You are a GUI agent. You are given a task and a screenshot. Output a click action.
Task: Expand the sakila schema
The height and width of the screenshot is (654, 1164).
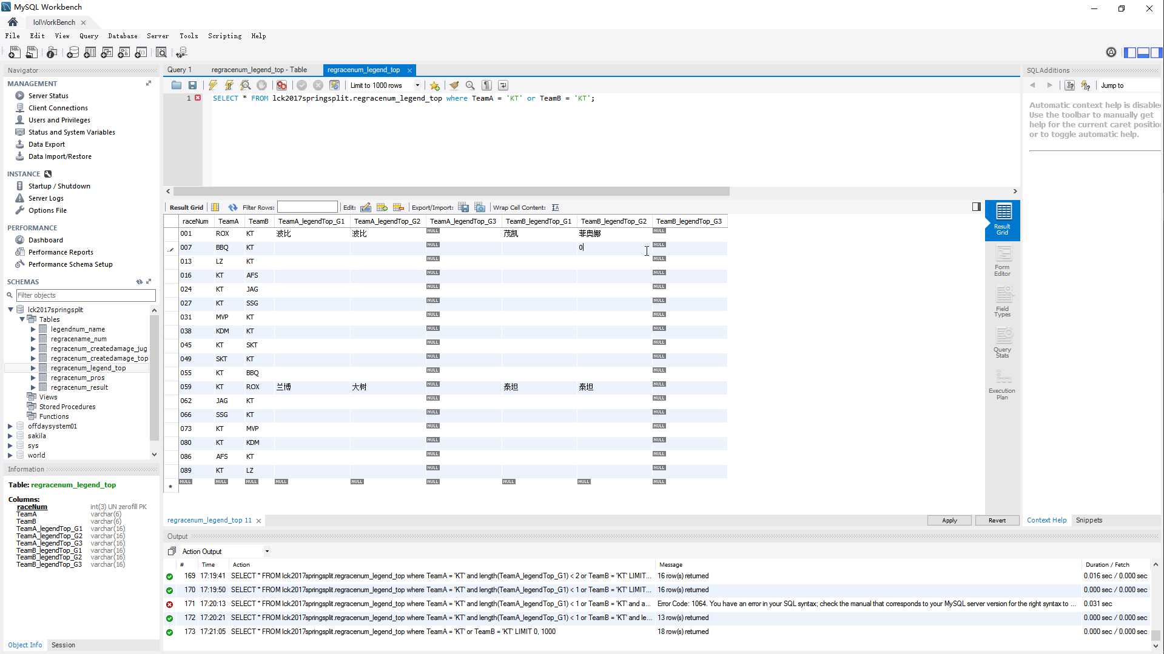click(x=10, y=436)
